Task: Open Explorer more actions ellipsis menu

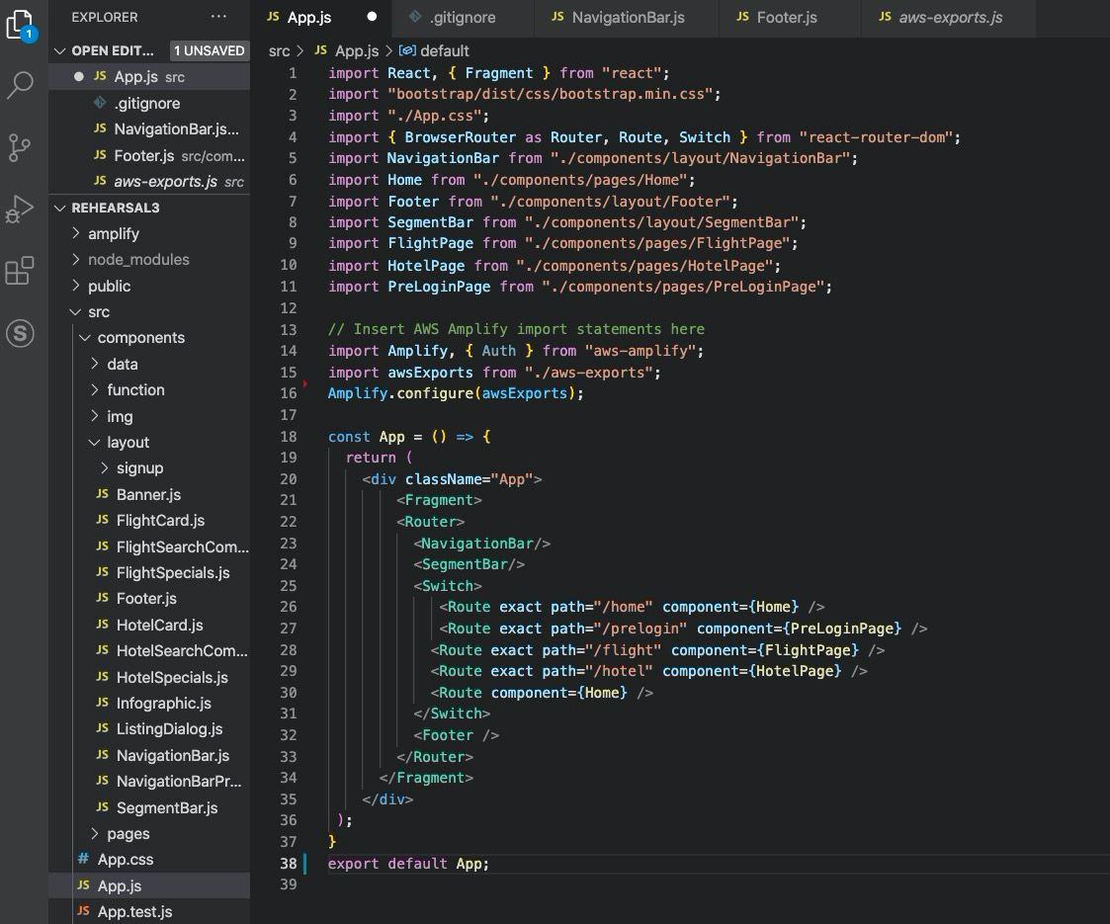Action: coord(218,17)
